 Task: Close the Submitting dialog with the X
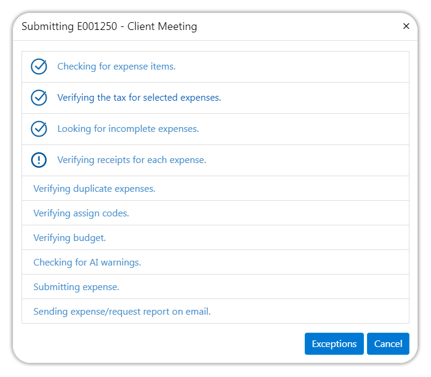(x=406, y=26)
